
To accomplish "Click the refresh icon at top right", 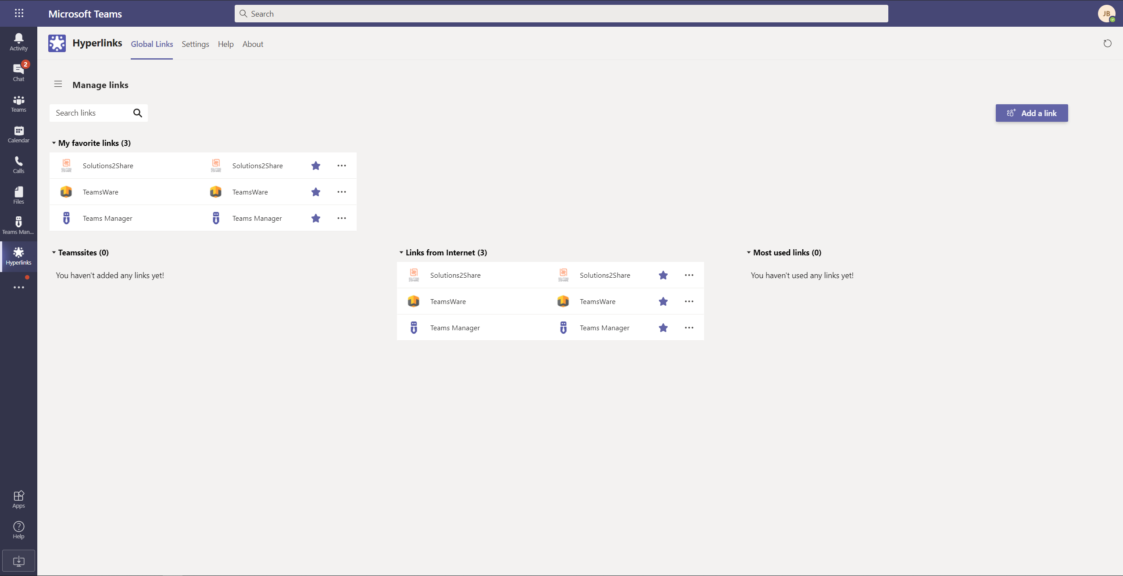I will [x=1107, y=43].
